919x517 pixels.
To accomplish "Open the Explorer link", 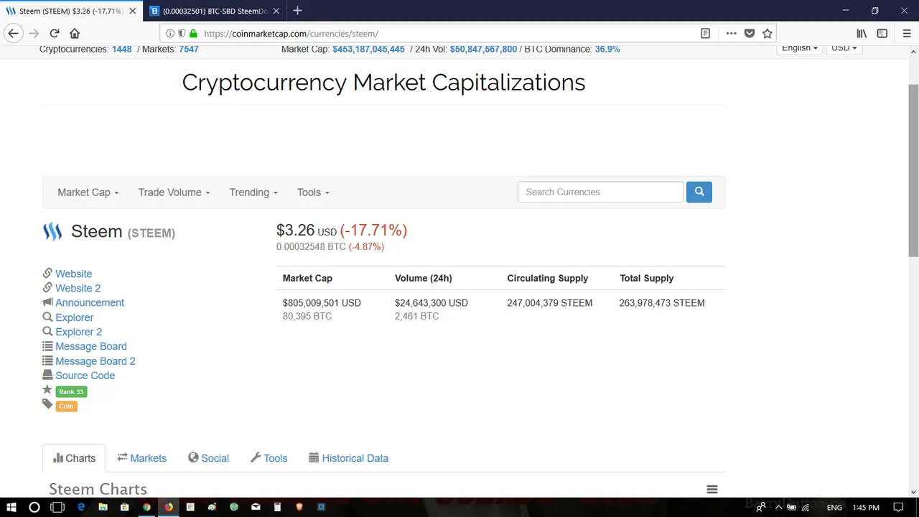I will point(74,317).
